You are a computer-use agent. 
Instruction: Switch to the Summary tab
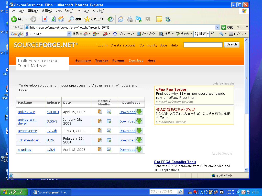[83, 60]
